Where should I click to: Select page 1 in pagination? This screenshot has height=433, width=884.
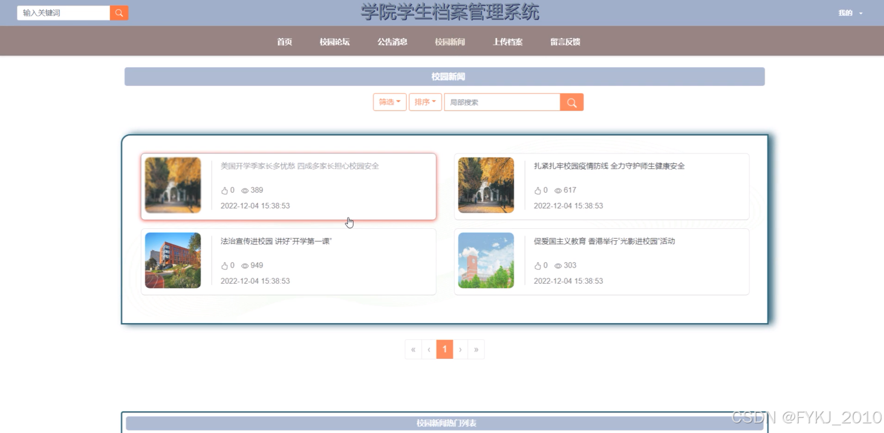tap(444, 349)
